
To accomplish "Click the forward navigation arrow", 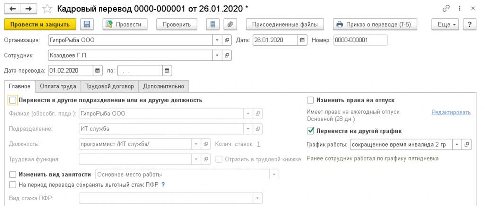I will coord(28,9).
